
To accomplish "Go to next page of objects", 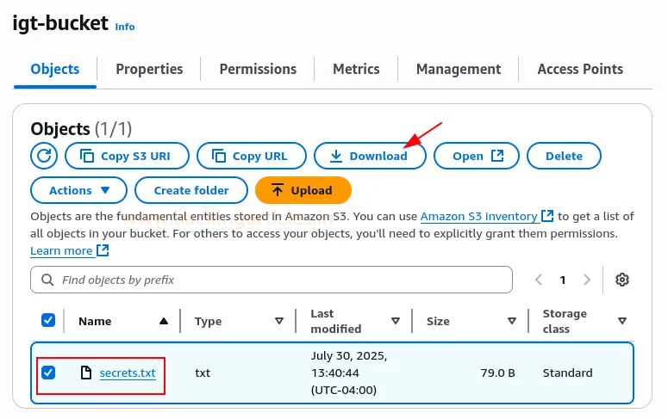I will [x=587, y=280].
